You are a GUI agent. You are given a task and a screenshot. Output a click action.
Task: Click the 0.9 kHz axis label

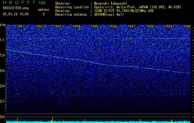pyautogui.click(x=2, y=71)
